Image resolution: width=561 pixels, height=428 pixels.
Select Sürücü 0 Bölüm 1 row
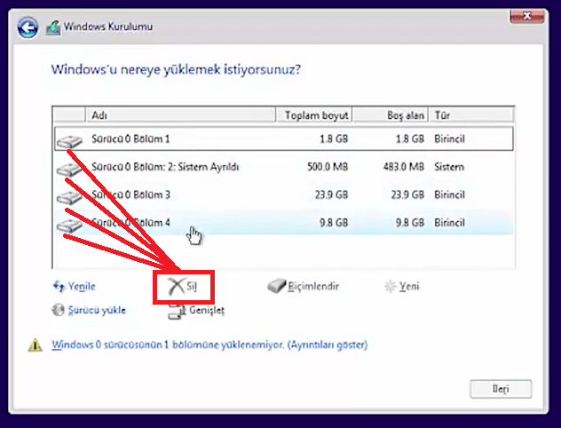pyautogui.click(x=284, y=139)
